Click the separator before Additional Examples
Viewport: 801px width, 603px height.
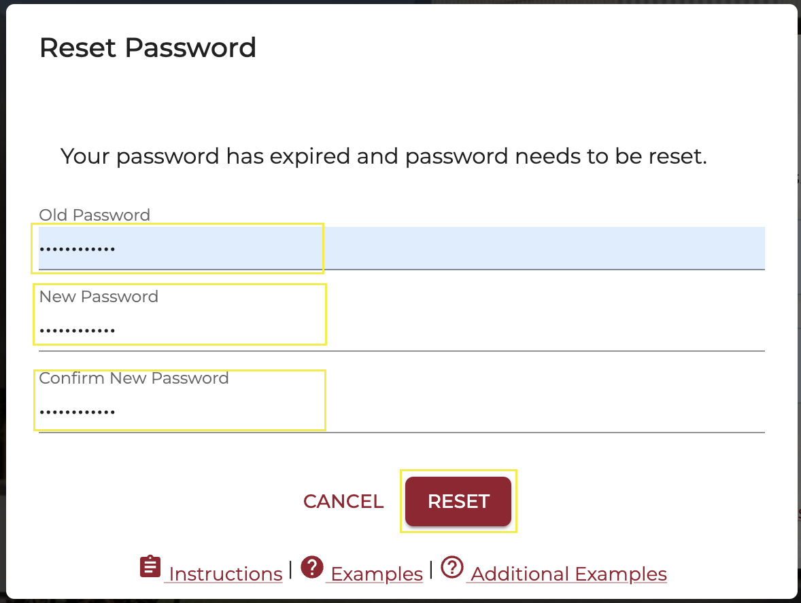[x=431, y=569]
